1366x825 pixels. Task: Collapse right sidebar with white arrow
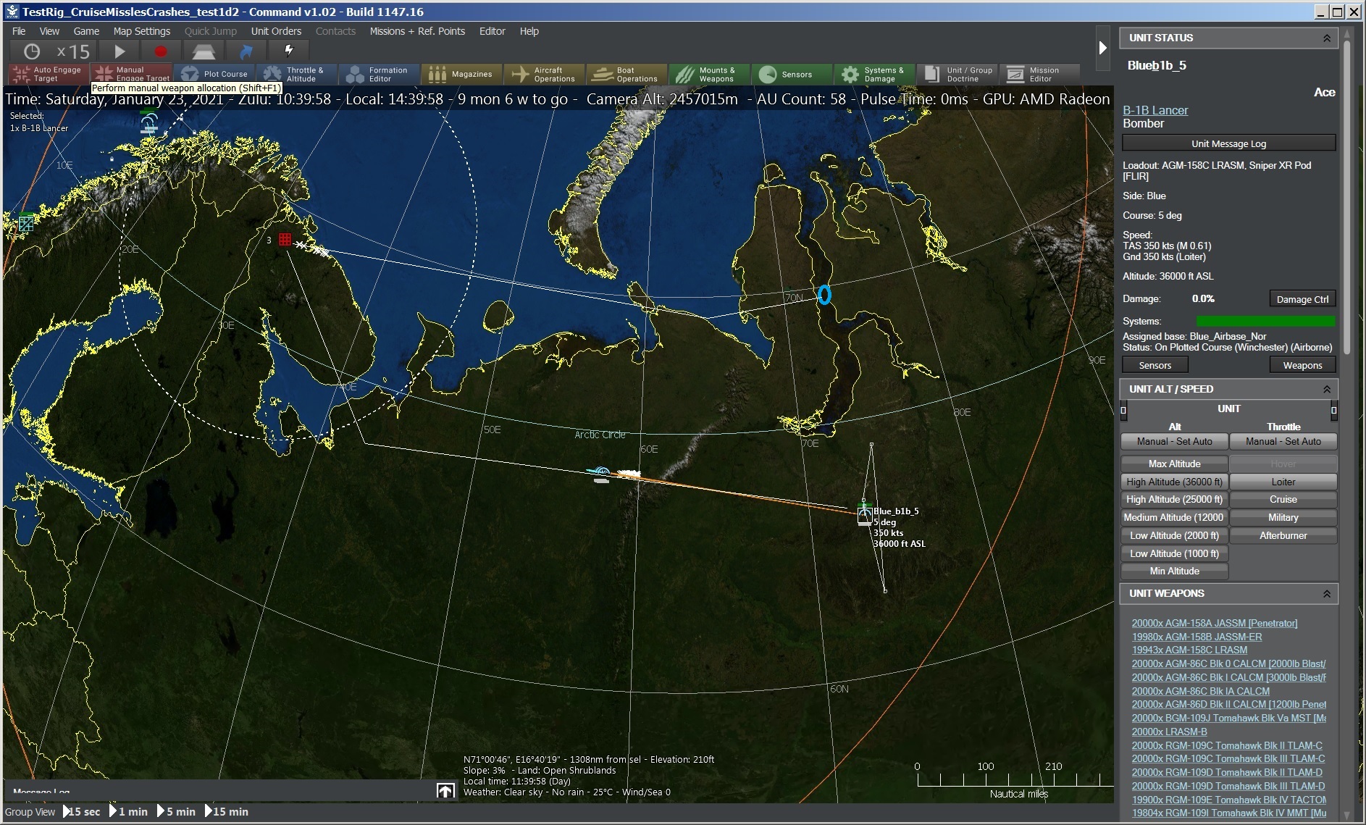tap(1102, 48)
